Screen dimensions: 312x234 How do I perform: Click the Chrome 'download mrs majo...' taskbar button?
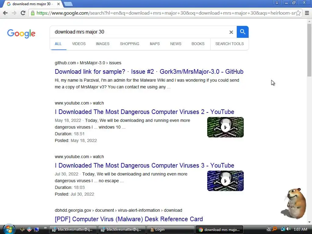[x=219, y=229]
